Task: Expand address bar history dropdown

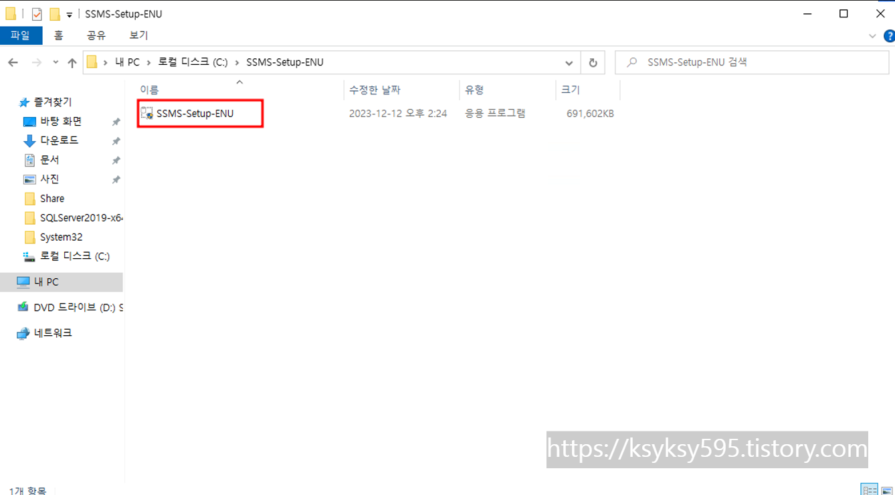Action: 569,62
